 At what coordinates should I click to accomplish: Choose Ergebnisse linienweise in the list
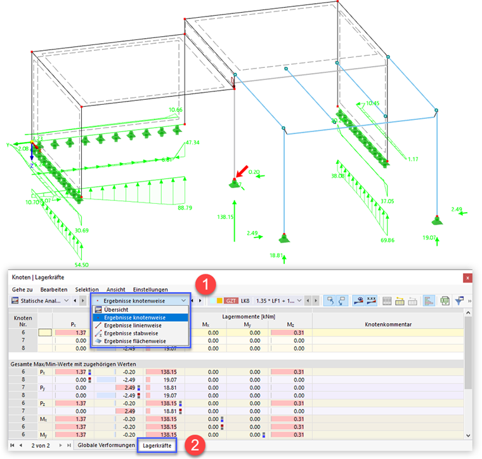pos(141,326)
